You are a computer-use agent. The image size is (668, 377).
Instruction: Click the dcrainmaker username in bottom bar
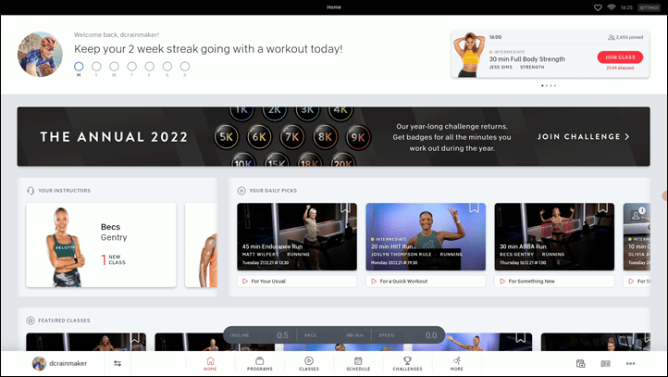coord(68,363)
